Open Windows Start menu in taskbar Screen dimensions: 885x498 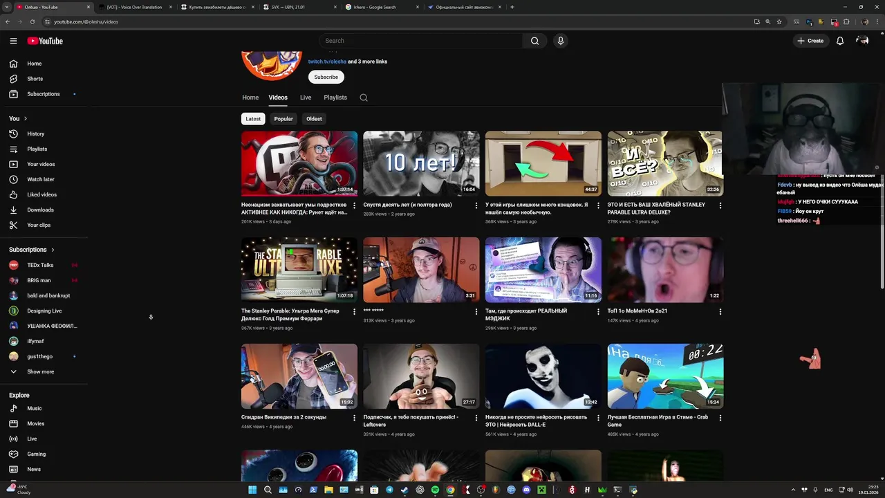pos(252,490)
